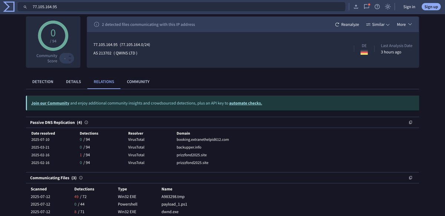445x216 pixels.
Task: Click info icon next to Communicating Files
Action: tap(81, 178)
